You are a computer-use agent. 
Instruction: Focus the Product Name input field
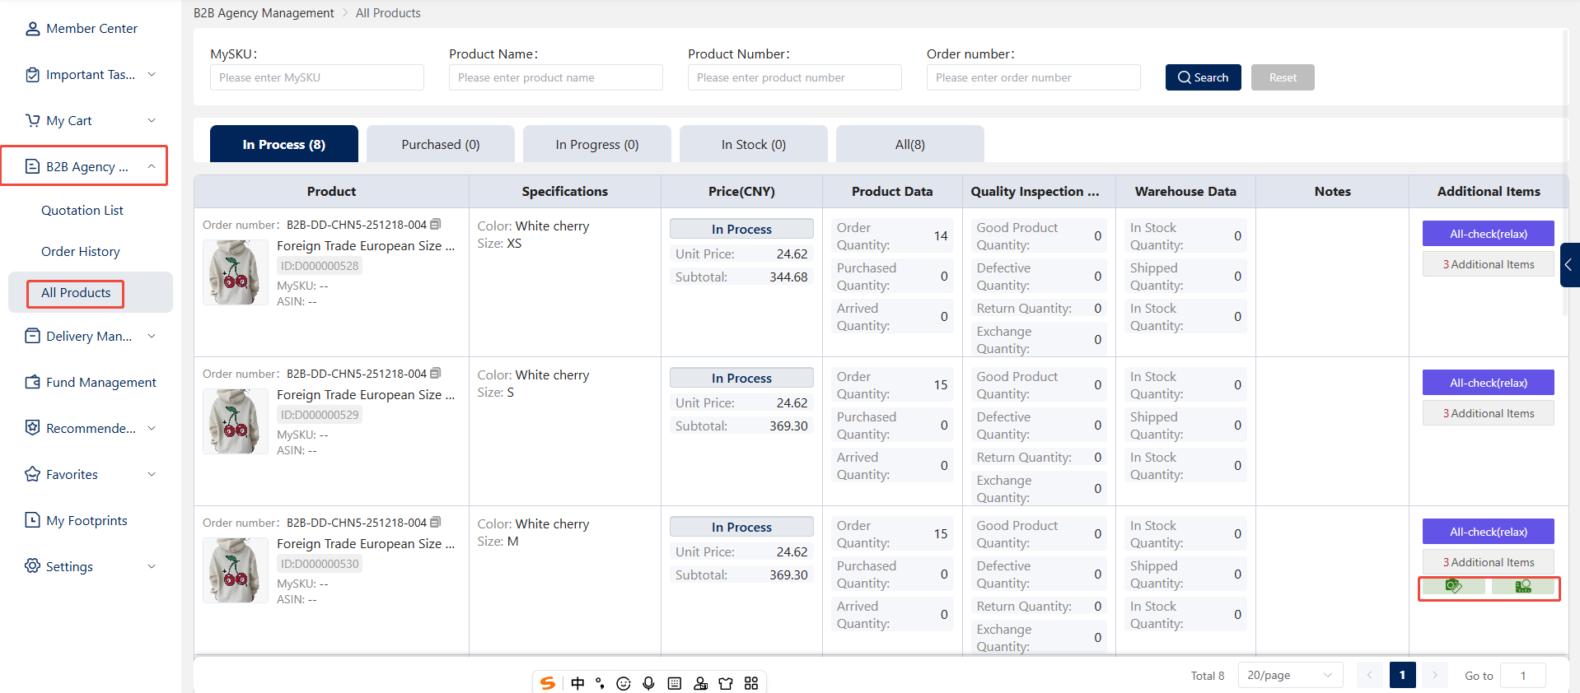556,77
